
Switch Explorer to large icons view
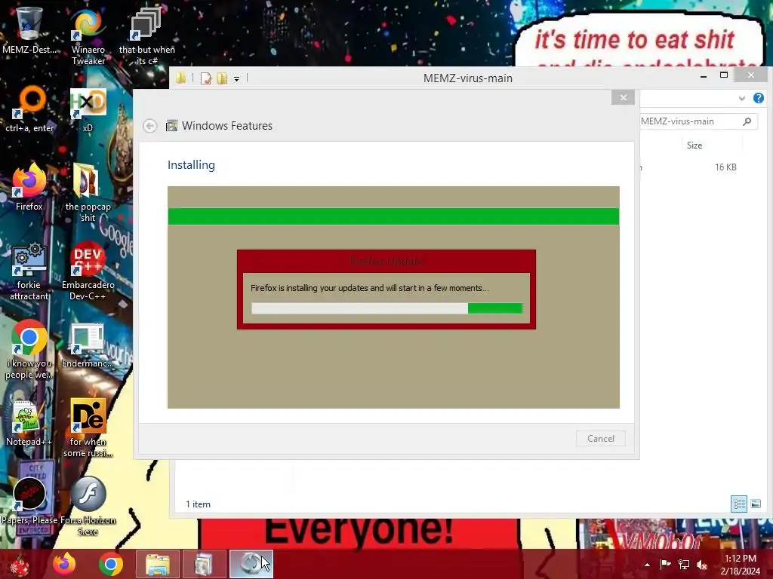755,504
